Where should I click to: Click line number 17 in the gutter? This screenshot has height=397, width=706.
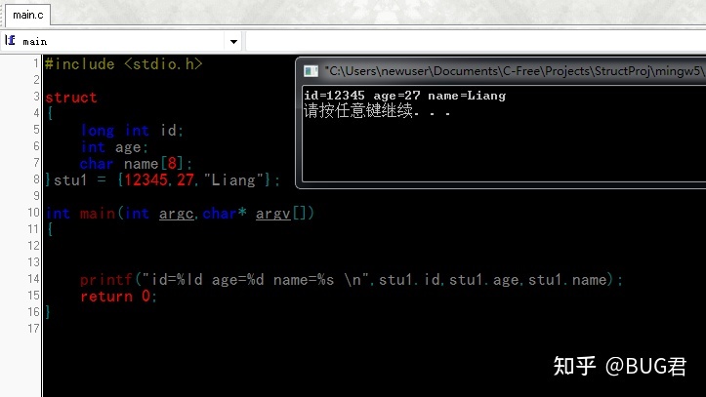[34, 329]
